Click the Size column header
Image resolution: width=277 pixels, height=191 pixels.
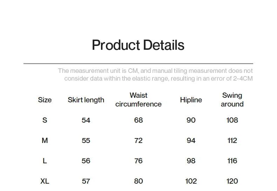coord(45,100)
